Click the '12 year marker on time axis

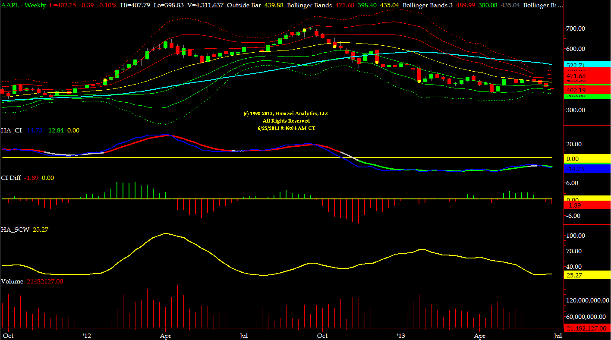(88, 335)
